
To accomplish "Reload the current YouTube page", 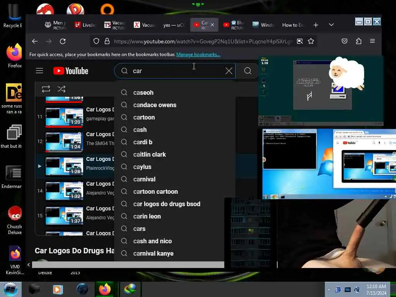I will 63,41.
